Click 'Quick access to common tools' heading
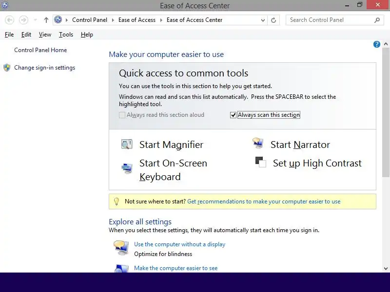390x292 pixels. coord(184,73)
